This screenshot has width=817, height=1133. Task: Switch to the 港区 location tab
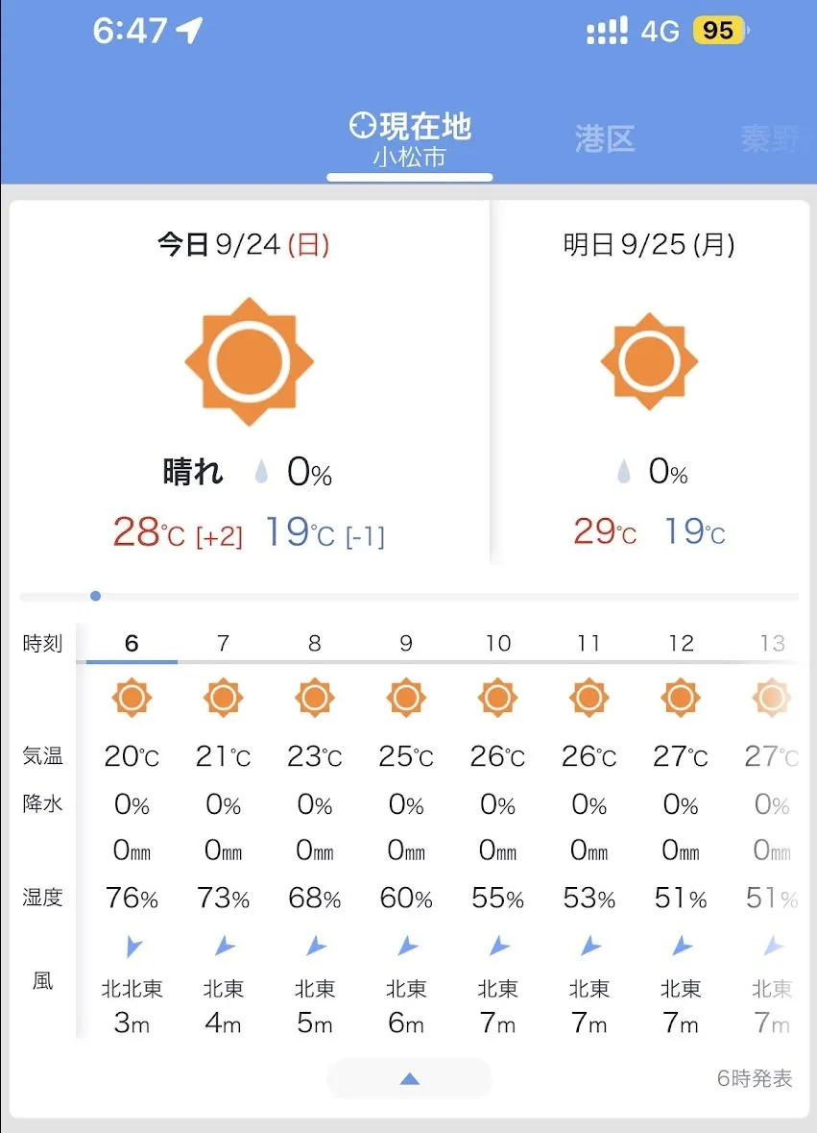click(605, 138)
